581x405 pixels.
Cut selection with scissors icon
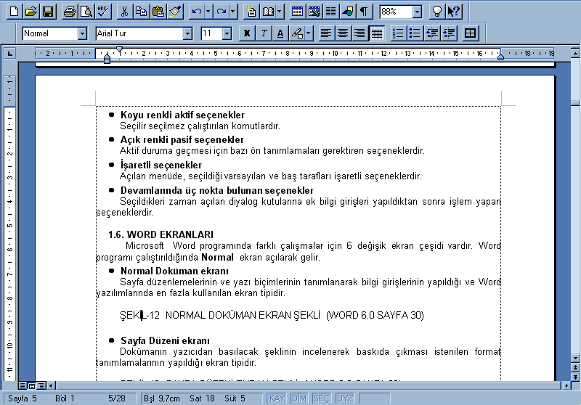[124, 12]
